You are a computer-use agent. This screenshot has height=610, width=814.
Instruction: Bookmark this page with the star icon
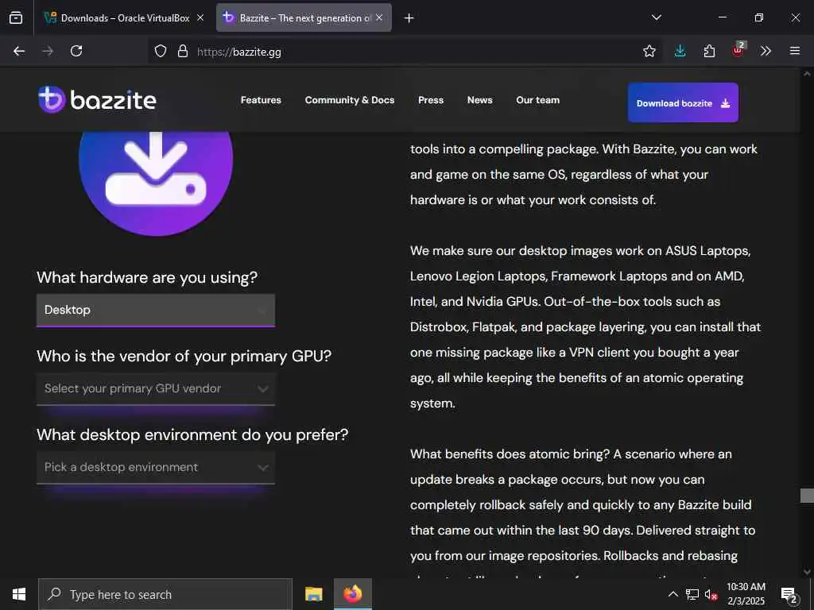(649, 51)
